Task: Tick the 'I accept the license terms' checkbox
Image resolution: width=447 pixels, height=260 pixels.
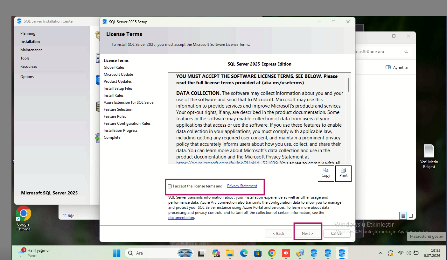Action: click(170, 186)
